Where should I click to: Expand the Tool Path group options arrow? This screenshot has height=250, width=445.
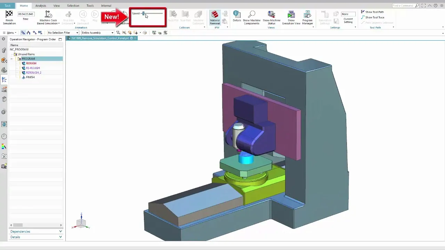coord(393,27)
